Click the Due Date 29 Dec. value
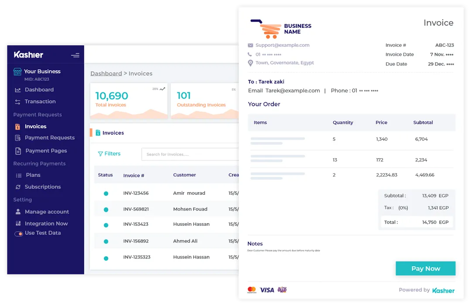This screenshot has width=471, height=306. tap(441, 64)
